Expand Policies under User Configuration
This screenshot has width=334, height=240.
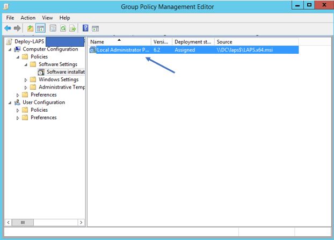pos(18,110)
